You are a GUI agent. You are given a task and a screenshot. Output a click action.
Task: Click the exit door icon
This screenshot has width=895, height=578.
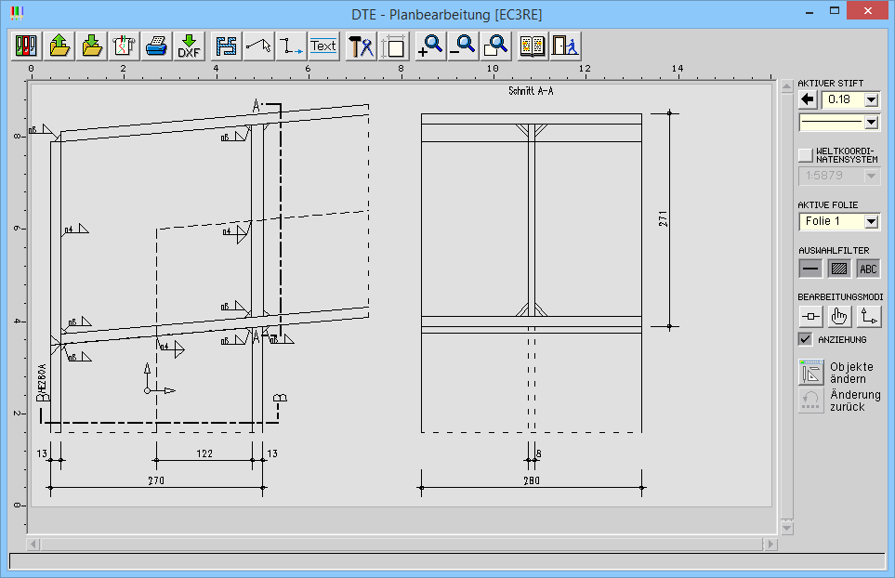point(565,46)
